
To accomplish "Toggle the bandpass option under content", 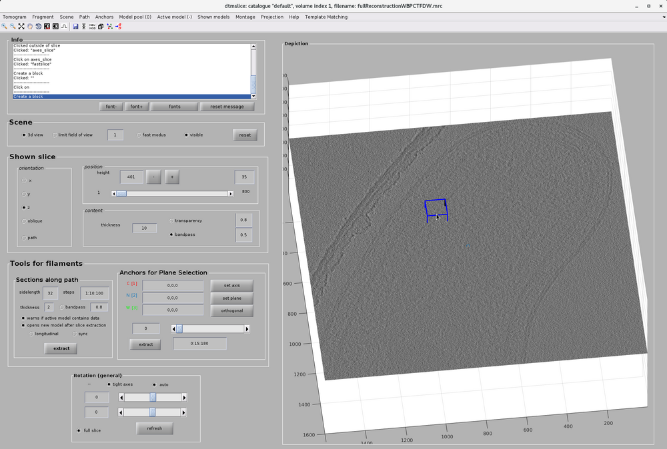I will tap(171, 234).
